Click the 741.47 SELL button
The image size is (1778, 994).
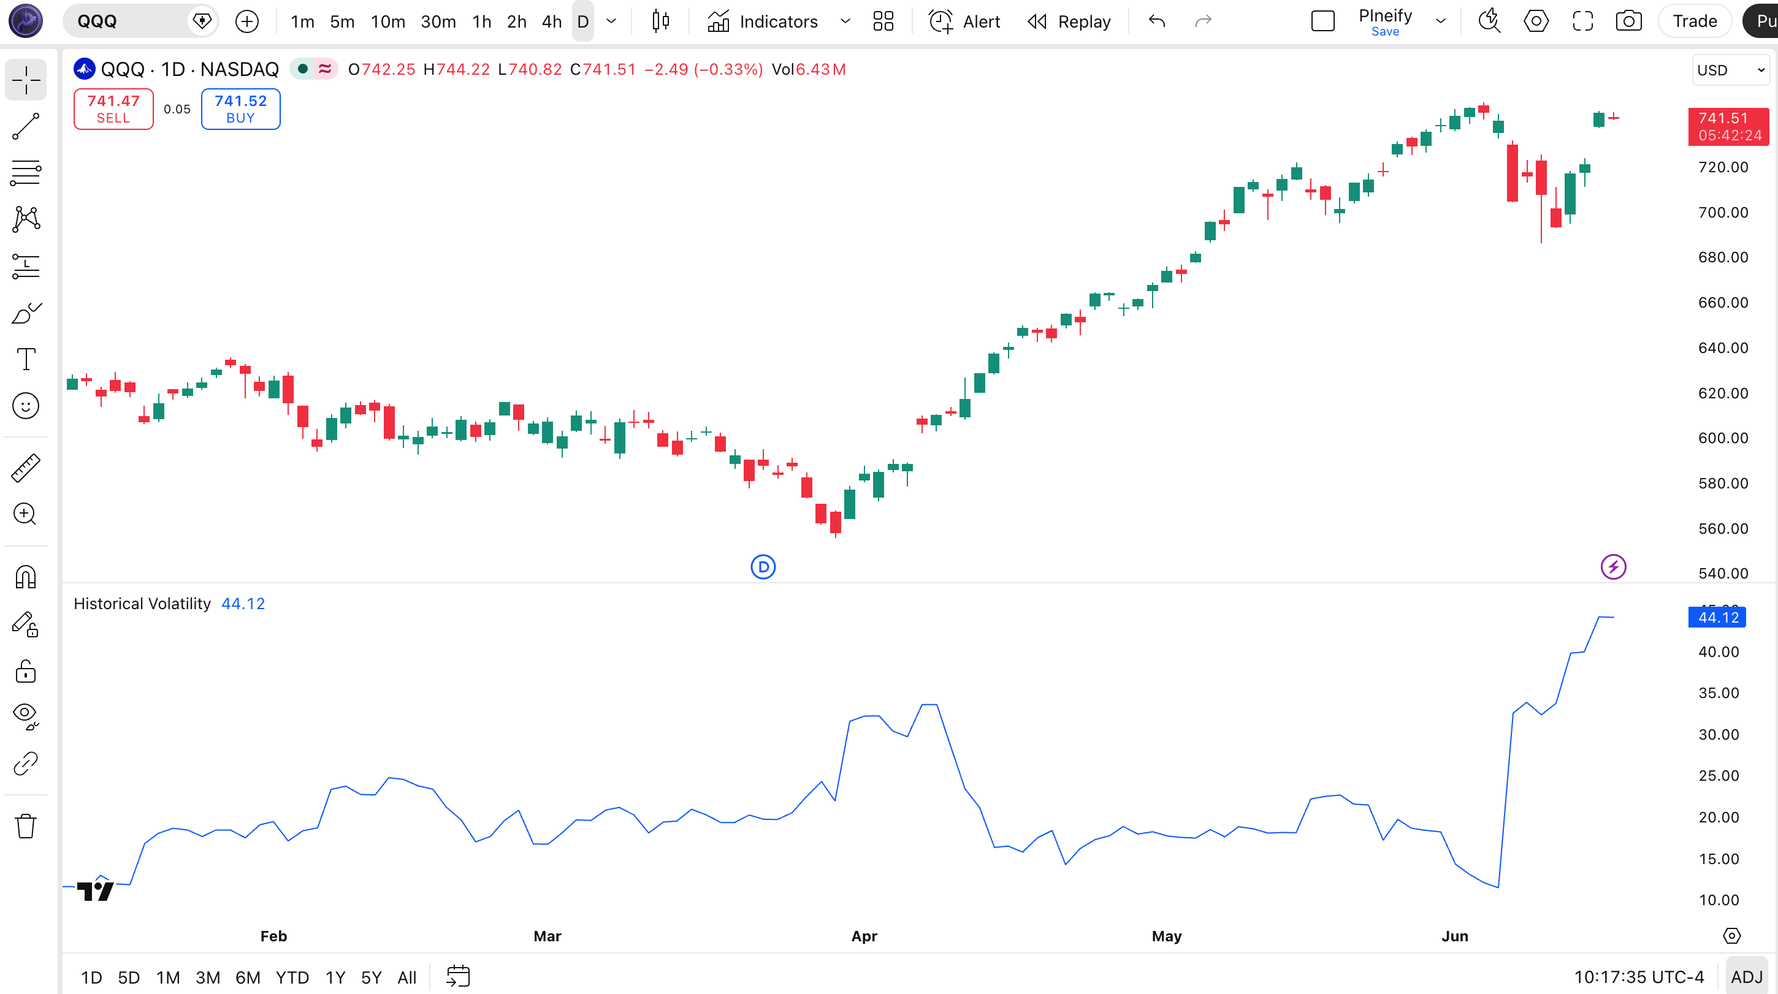pos(113,109)
